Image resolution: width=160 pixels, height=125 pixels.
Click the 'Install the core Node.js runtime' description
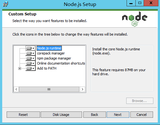[116, 51]
